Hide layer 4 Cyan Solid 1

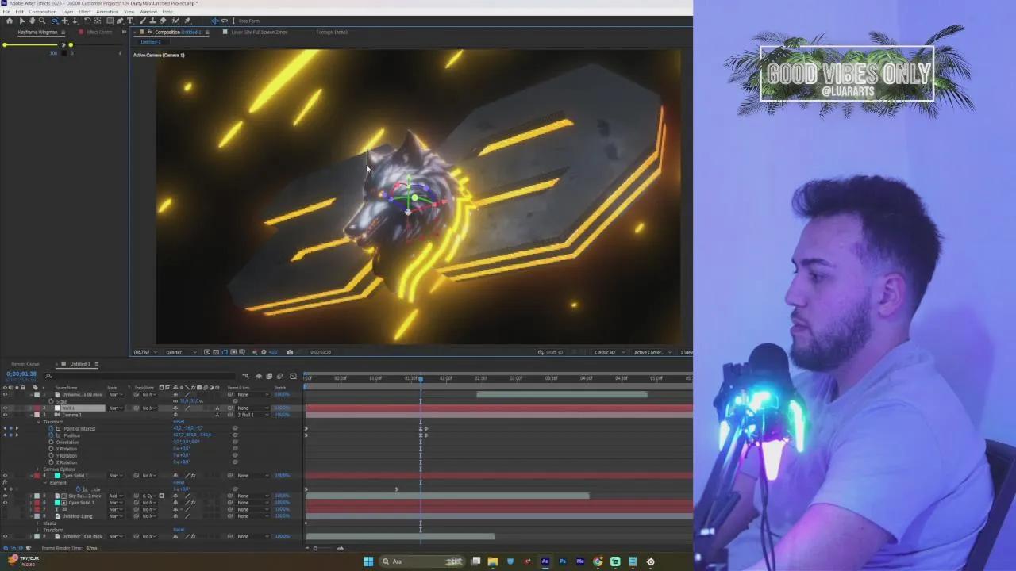5,476
